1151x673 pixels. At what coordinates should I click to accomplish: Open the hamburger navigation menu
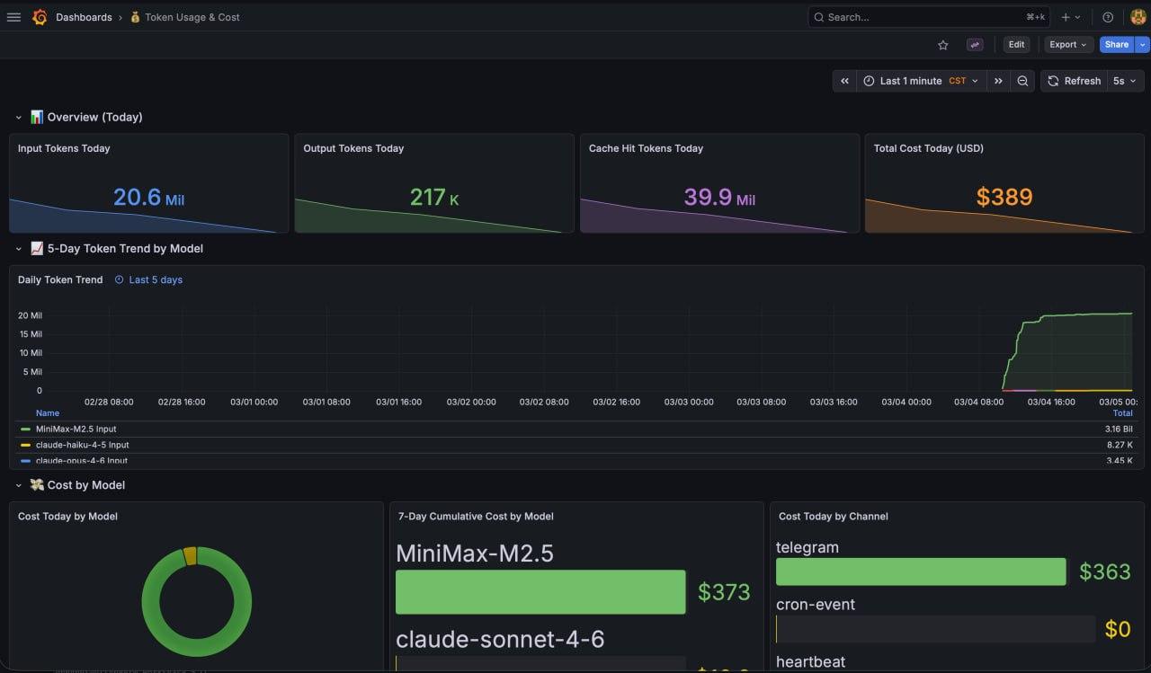tap(13, 17)
